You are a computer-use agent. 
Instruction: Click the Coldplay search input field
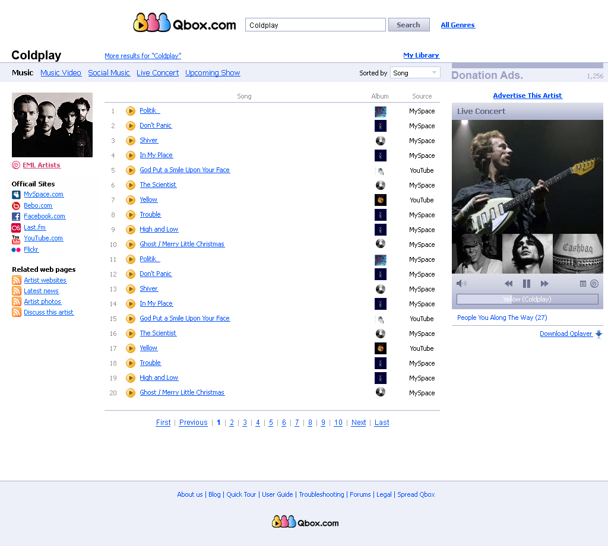click(x=315, y=25)
